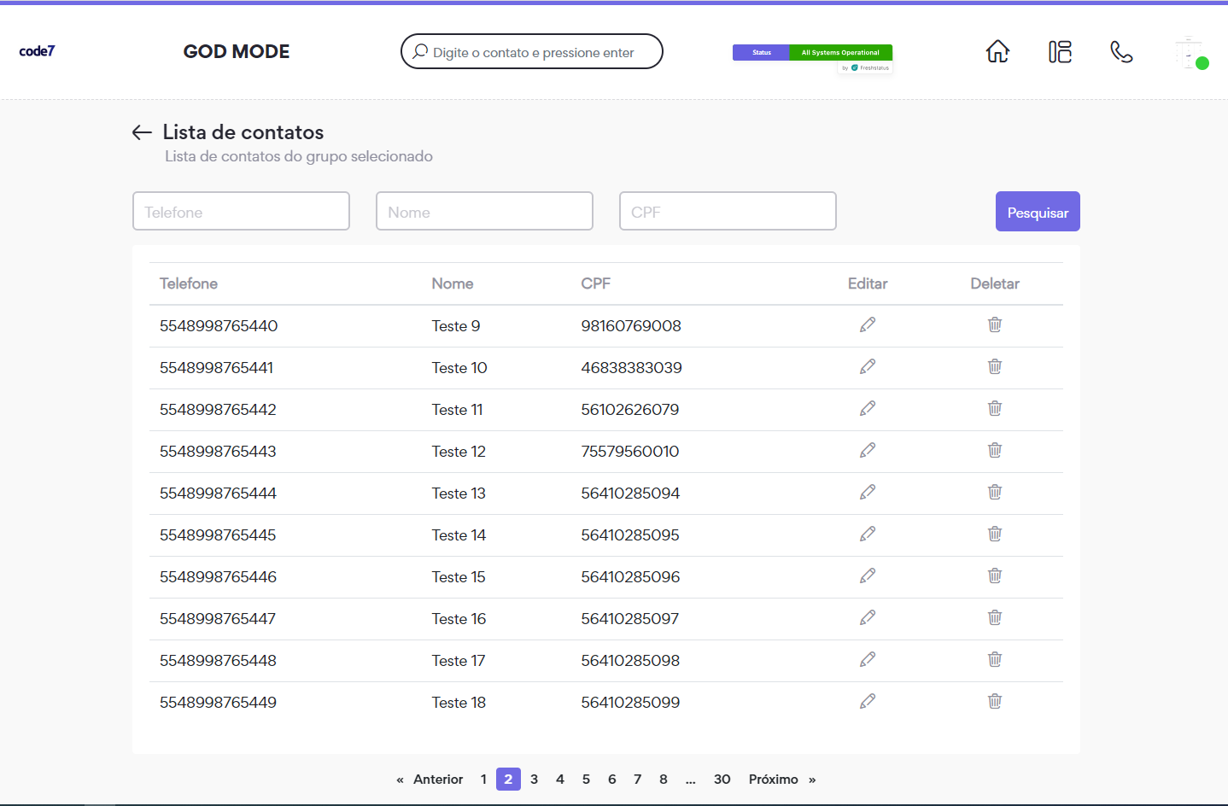1228x806 pixels.
Task: Focus the Telefone filter field
Action: click(x=241, y=211)
